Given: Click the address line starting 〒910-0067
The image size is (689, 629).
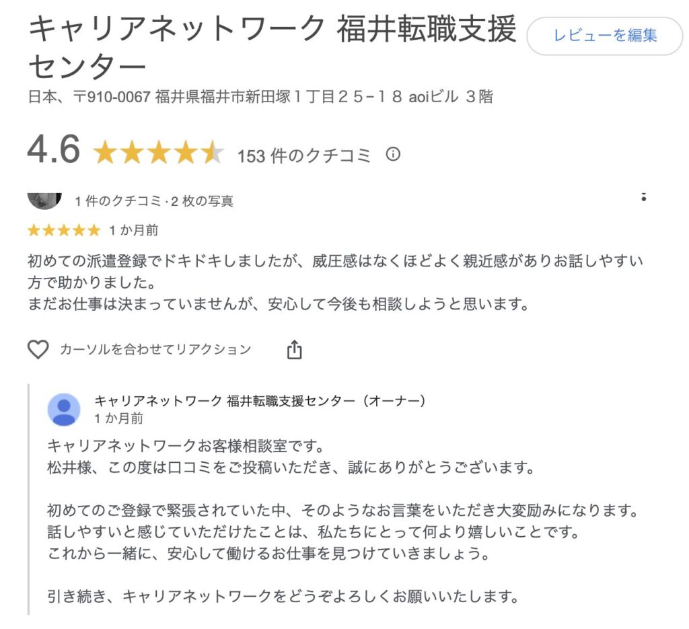Looking at the screenshot, I should pyautogui.click(x=260, y=97).
